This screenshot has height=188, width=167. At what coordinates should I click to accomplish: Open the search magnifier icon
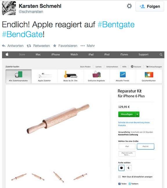161,55
